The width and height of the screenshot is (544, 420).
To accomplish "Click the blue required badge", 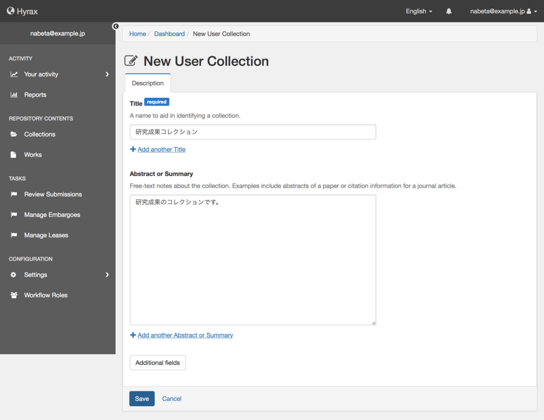I will 157,102.
